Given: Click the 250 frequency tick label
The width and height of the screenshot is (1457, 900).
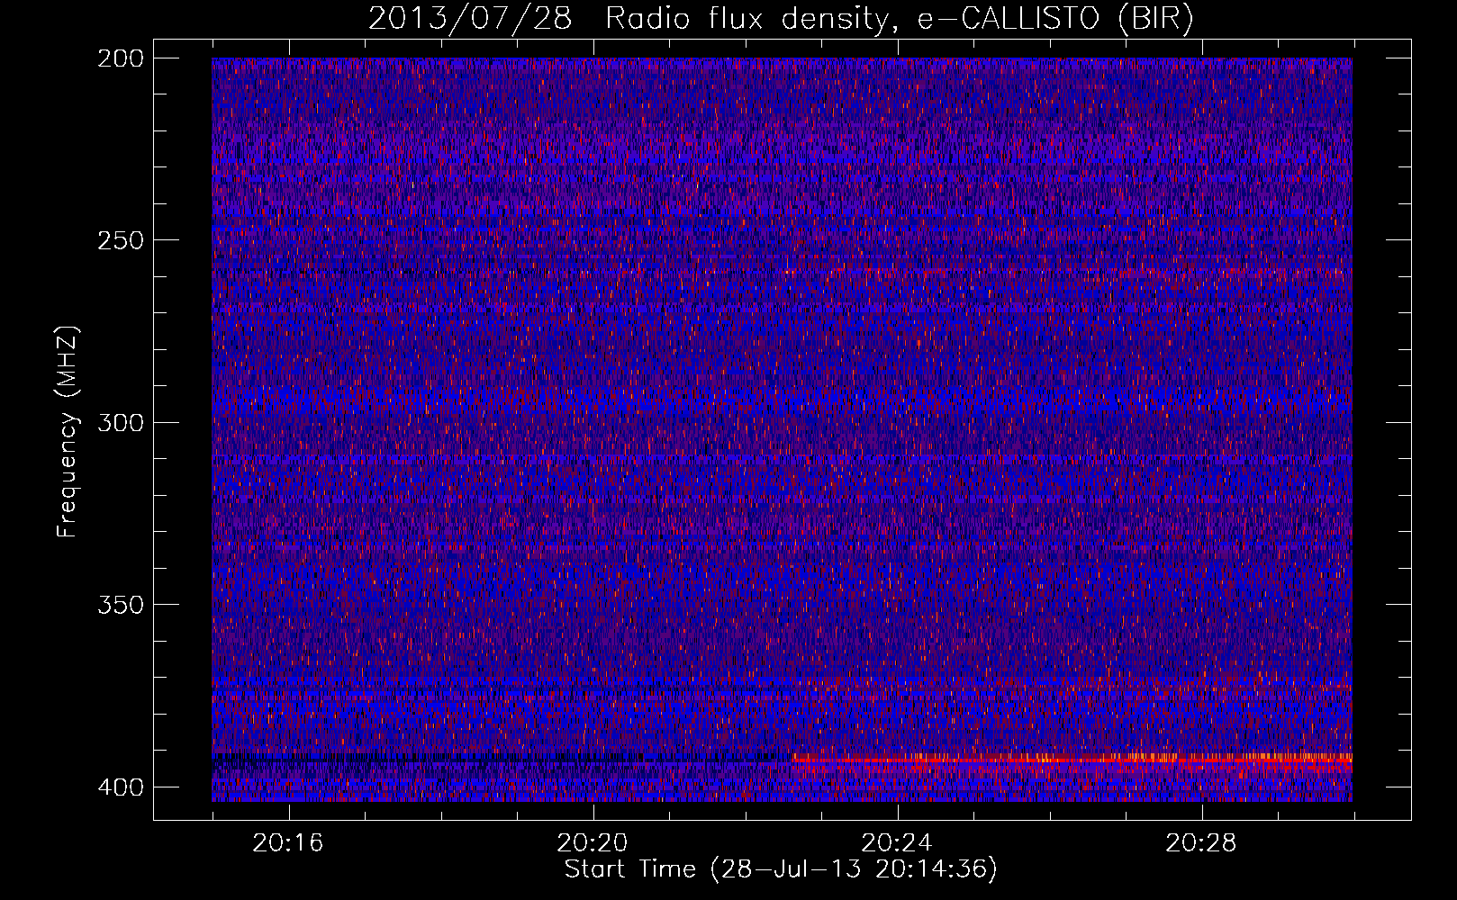Looking at the screenshot, I should (x=120, y=240).
